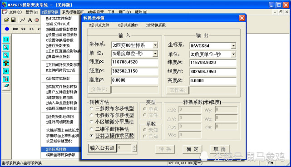Click the document icon beside the 文件 menu
The height and width of the screenshot is (167, 291).
[x=5, y=12]
